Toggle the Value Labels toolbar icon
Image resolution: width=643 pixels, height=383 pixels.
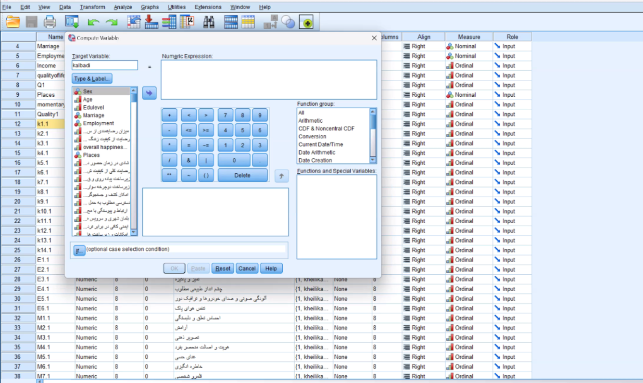[x=270, y=22]
